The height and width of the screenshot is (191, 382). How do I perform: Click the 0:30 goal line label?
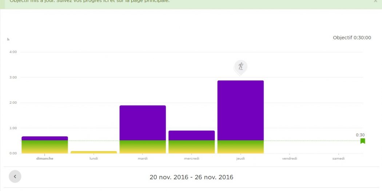pos(360,135)
